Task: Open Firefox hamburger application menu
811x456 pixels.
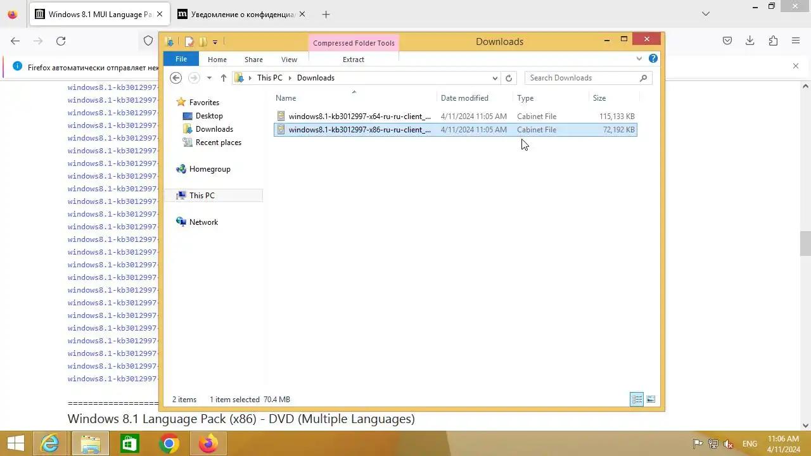Action: pyautogui.click(x=796, y=41)
